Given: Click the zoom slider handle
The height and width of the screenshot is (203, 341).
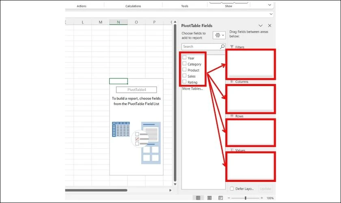Looking at the screenshot, I should pyautogui.click(x=246, y=198).
